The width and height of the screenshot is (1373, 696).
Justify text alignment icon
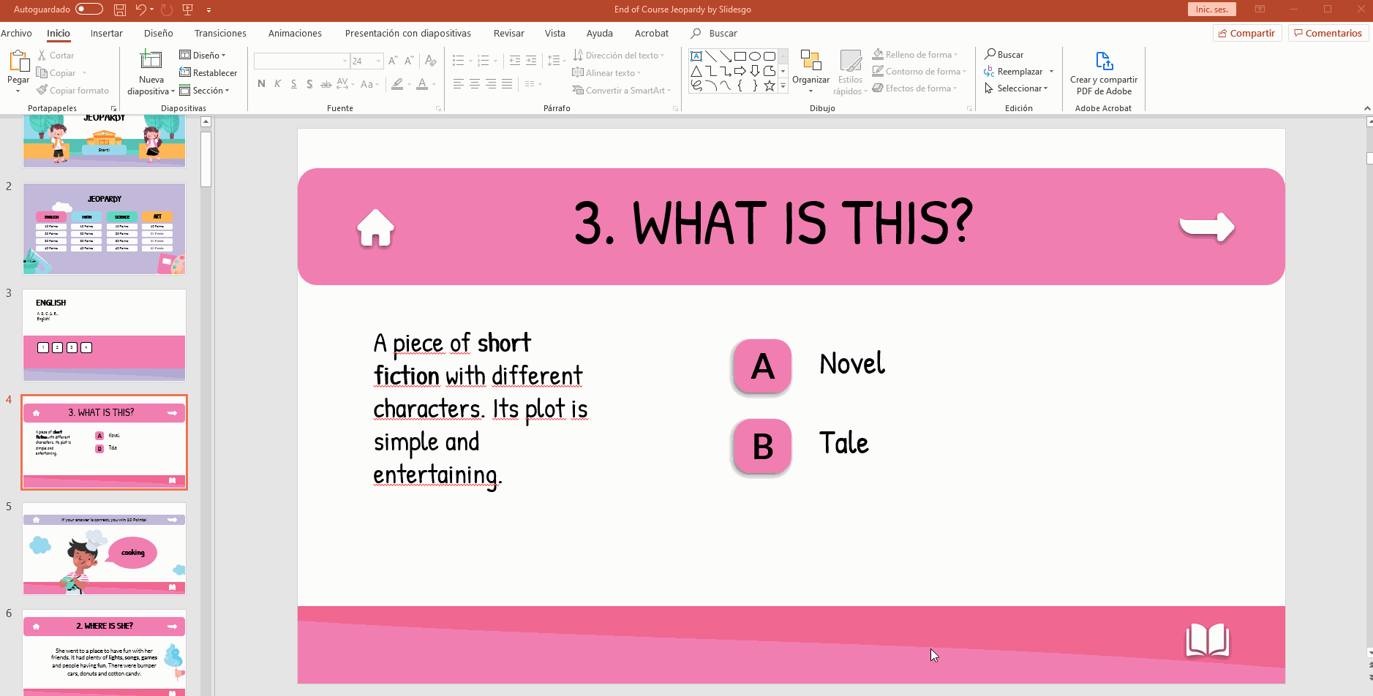pos(507,84)
